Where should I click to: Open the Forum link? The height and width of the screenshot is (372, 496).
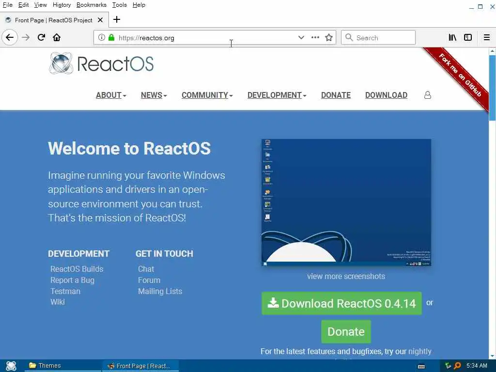(x=149, y=280)
